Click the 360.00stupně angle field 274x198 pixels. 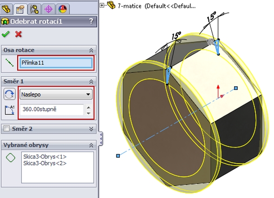pos(52,109)
